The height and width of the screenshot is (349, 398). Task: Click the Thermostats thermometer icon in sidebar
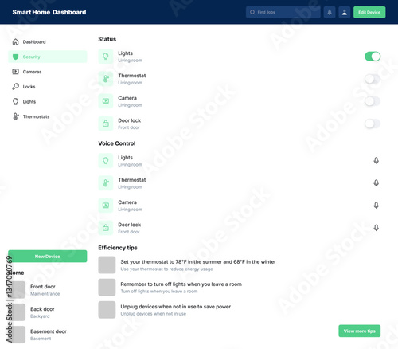pos(16,116)
